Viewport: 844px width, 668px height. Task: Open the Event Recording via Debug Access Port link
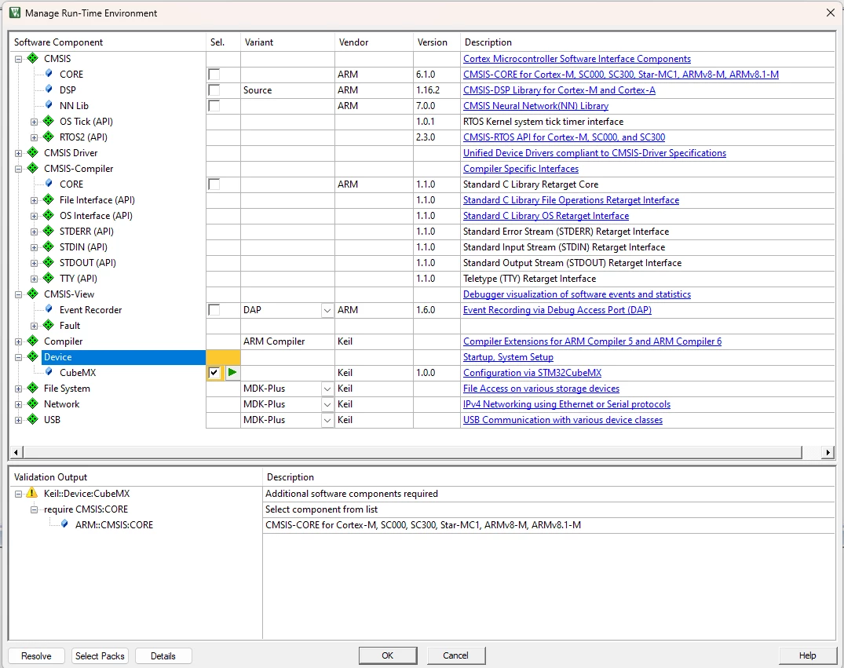coord(557,310)
